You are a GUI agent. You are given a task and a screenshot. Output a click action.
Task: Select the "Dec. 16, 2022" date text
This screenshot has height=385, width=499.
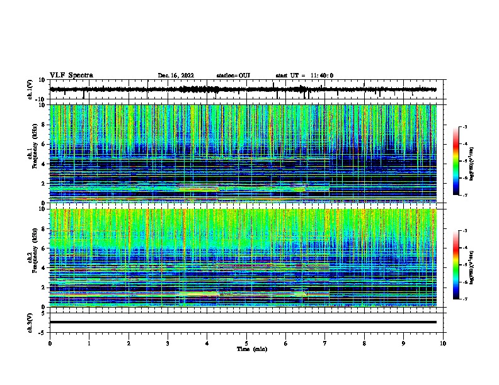coord(176,75)
